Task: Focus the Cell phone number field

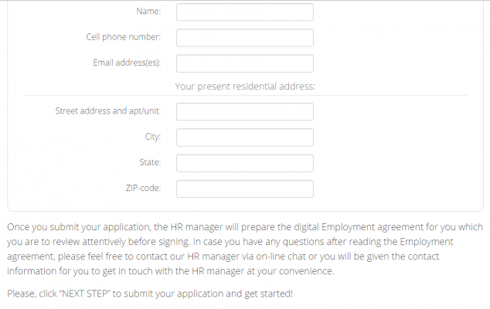Action: click(x=244, y=38)
